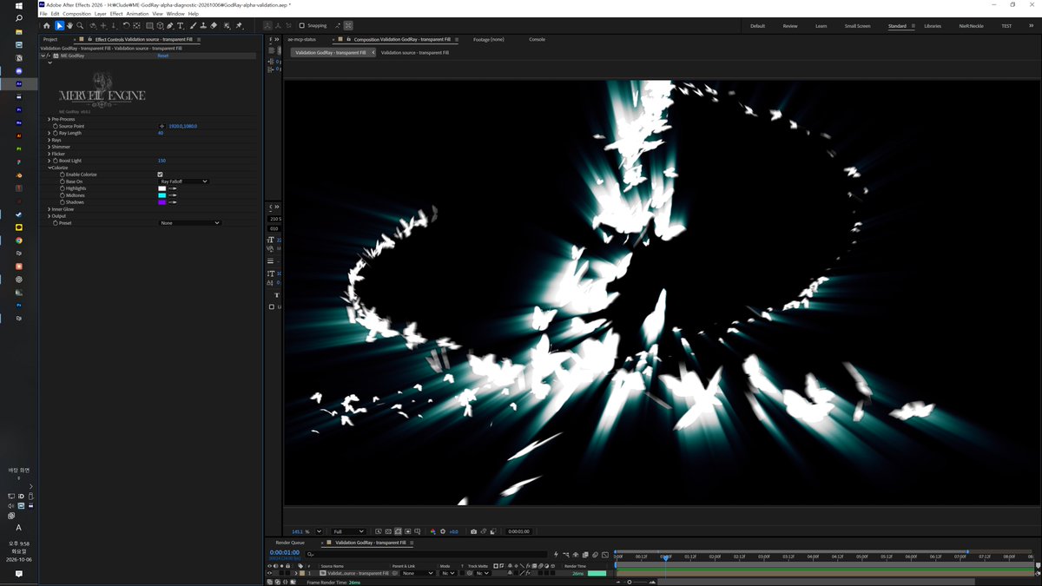The image size is (1042, 586).
Task: Toggle the Boost Light stopwatch
Action: coord(56,161)
